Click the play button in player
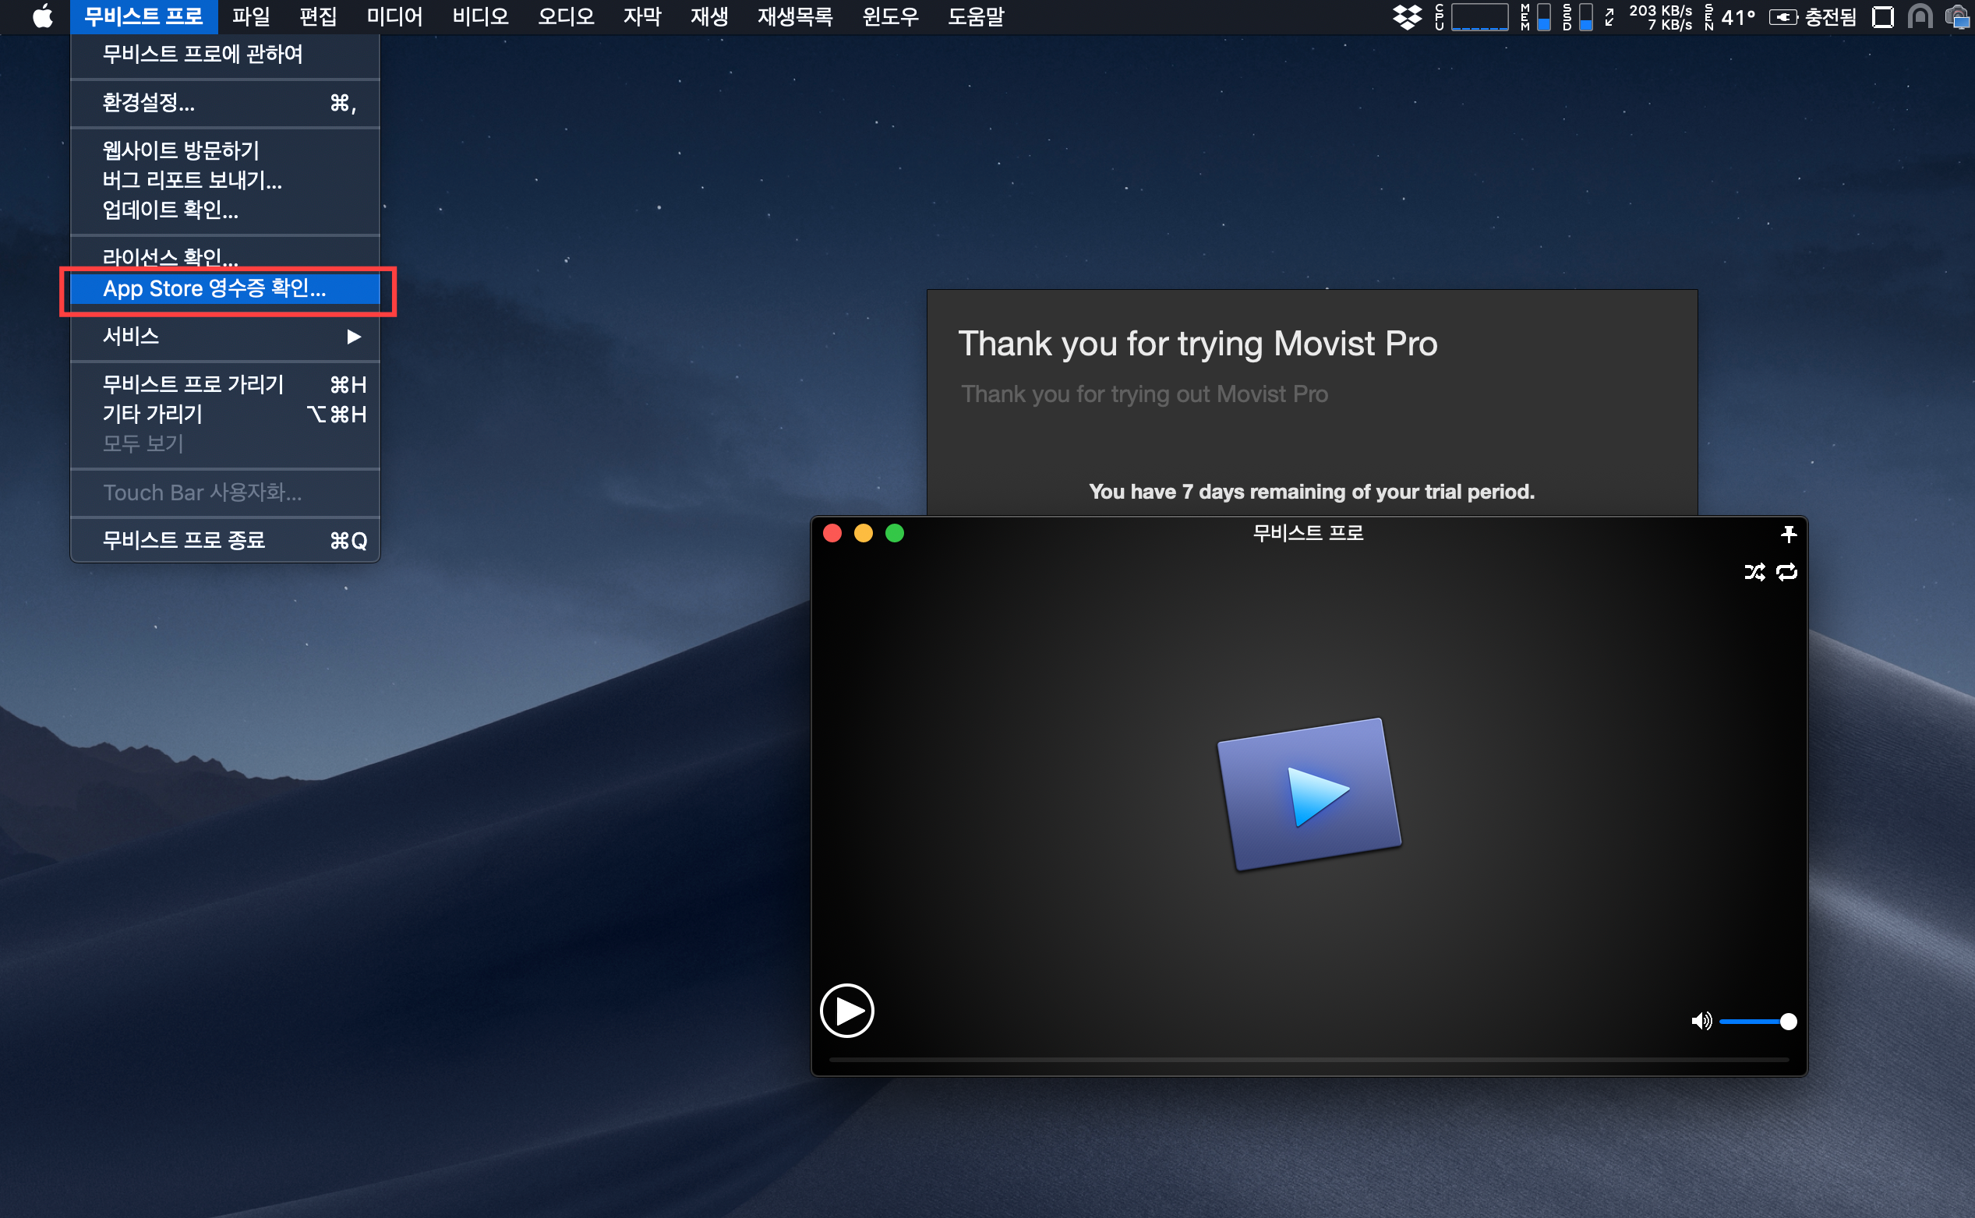The image size is (1975, 1218). coord(846,1010)
